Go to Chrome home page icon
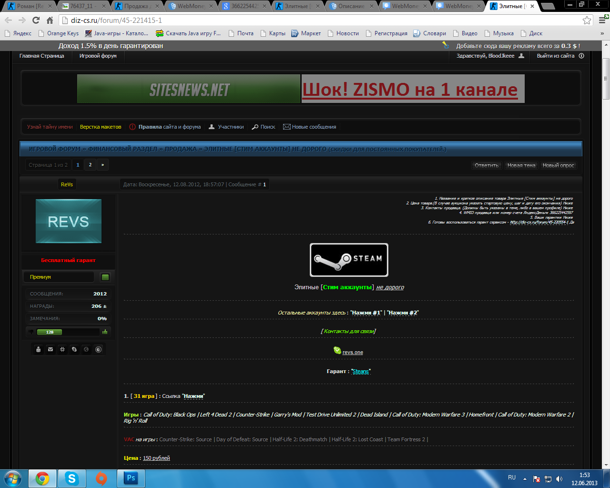 [50, 20]
